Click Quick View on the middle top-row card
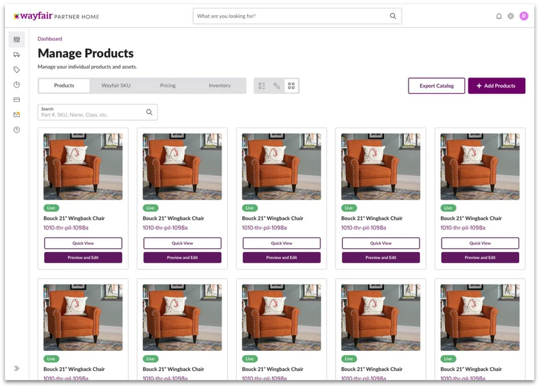This screenshot has height=387, width=539. tap(282, 243)
